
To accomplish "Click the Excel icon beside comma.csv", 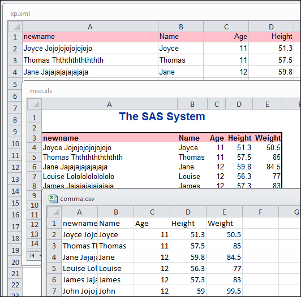I will pos(53,199).
